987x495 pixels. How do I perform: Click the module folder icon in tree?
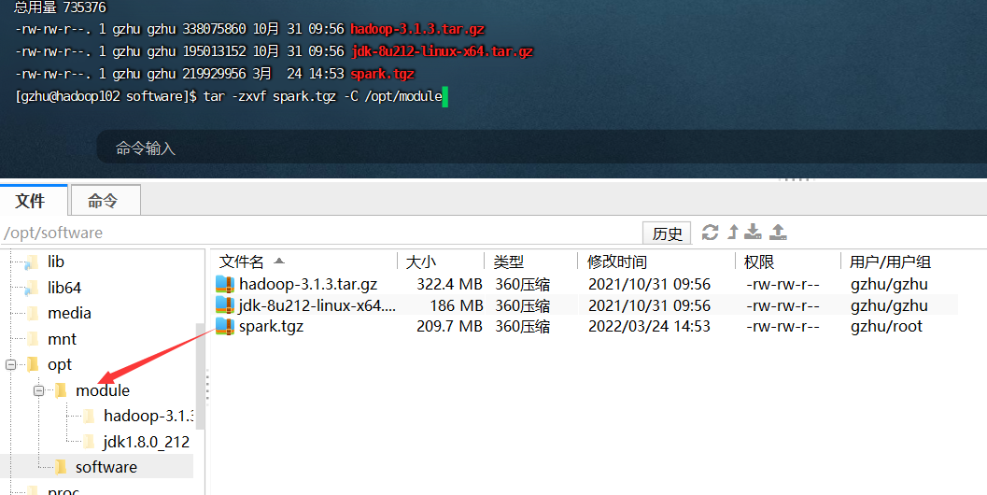[61, 390]
